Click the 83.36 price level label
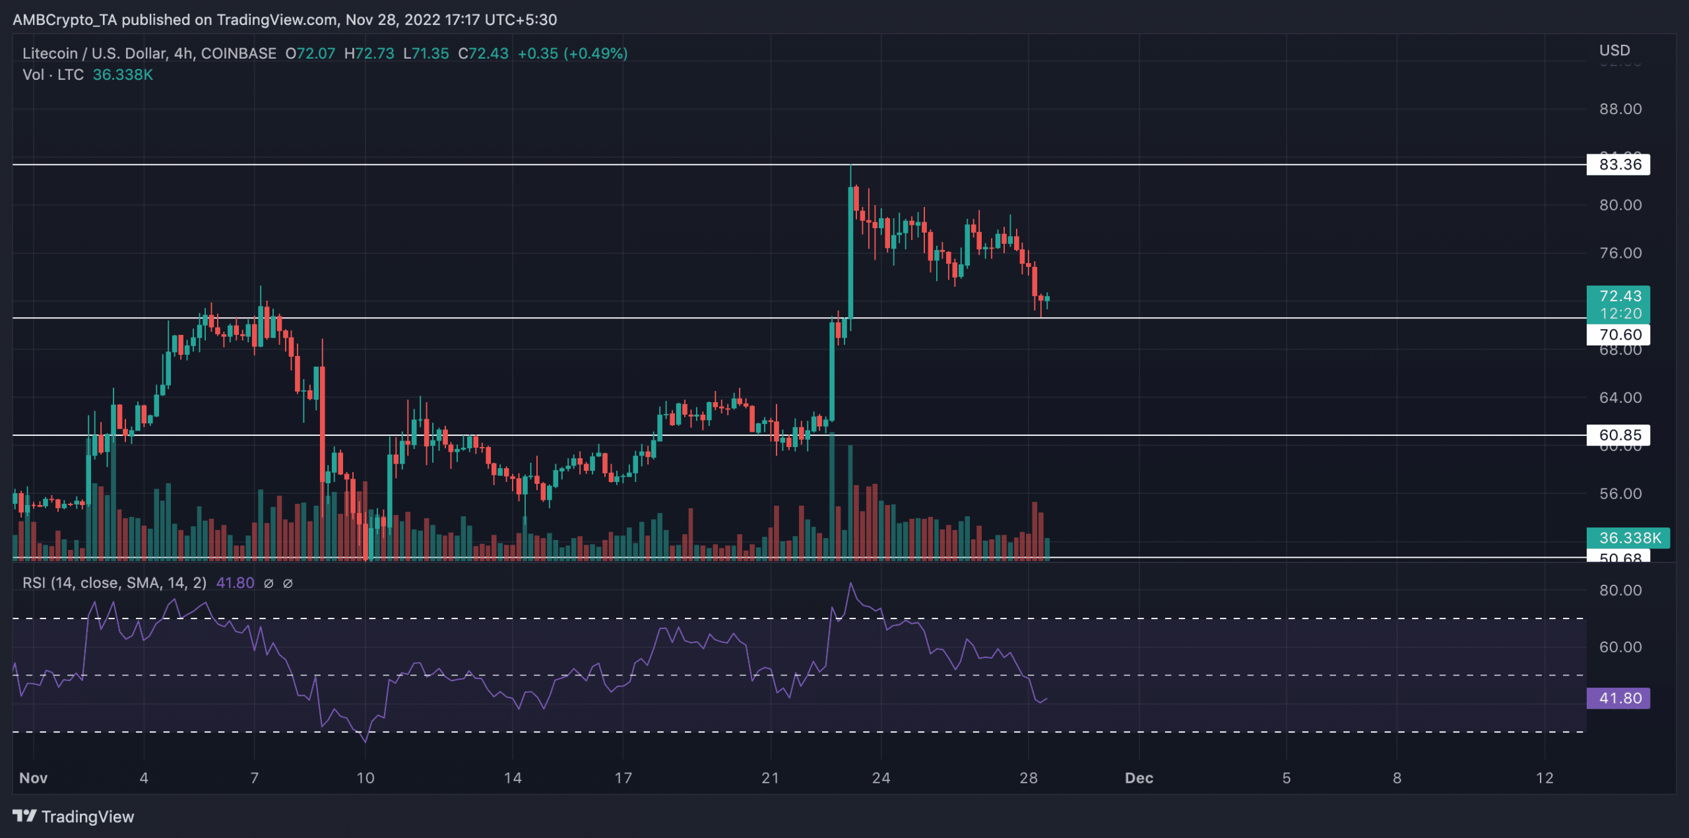The height and width of the screenshot is (838, 1689). (x=1618, y=165)
